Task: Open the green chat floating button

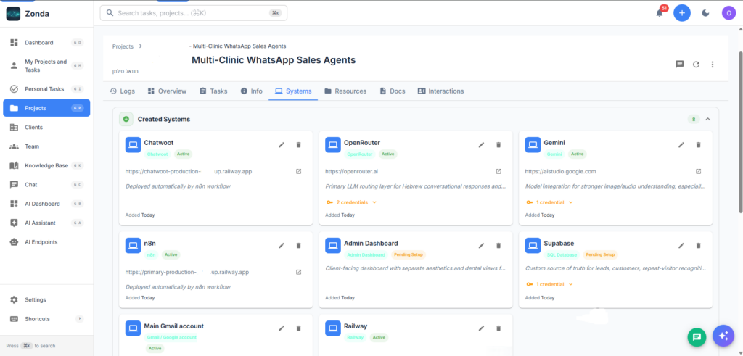Action: [x=697, y=337]
